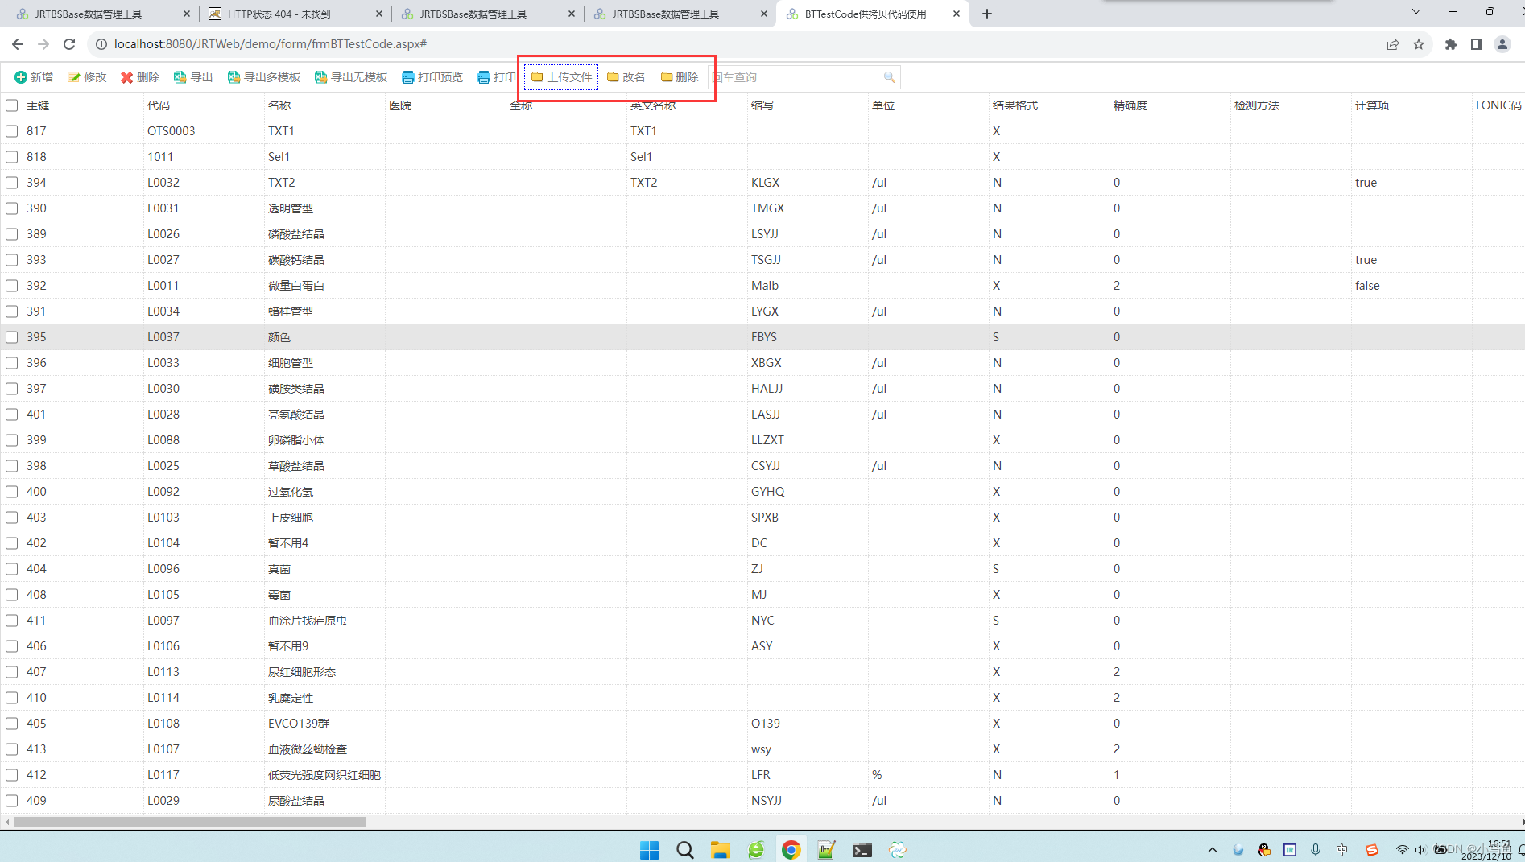Focus the 回车查询 search field
Screen dimensions: 1525x862
point(796,77)
